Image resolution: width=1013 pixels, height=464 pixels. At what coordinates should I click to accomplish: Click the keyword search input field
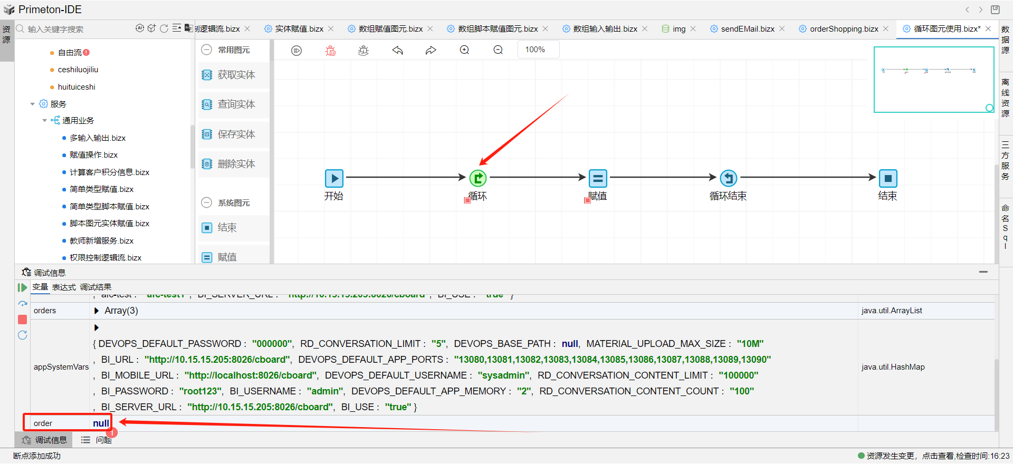(x=74, y=29)
